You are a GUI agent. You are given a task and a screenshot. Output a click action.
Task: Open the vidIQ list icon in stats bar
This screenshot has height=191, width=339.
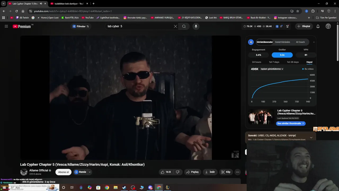coord(281,26)
